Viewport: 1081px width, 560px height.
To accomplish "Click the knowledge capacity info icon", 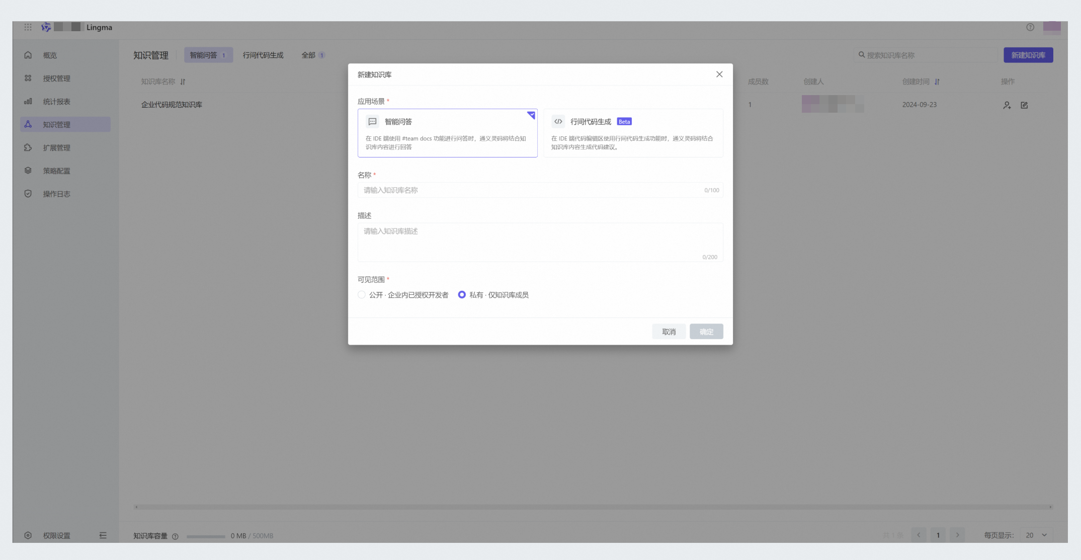I will tap(175, 536).
